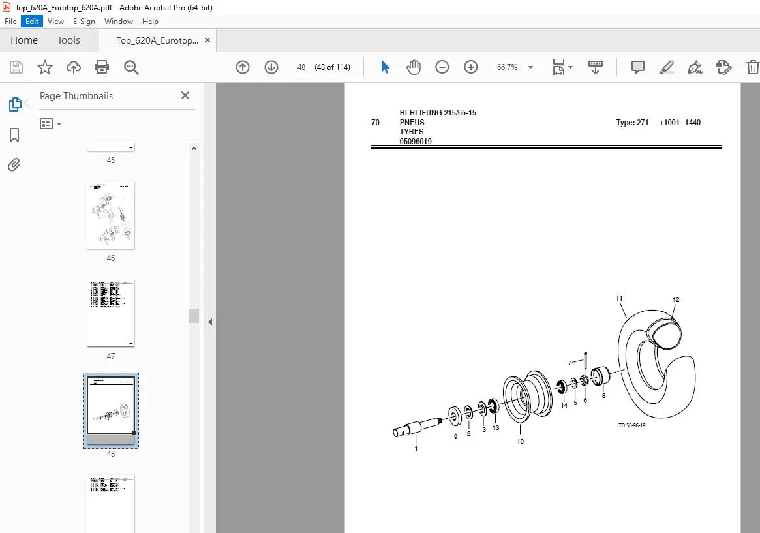760x533 pixels.
Task: Open the View menu
Action: click(x=55, y=22)
